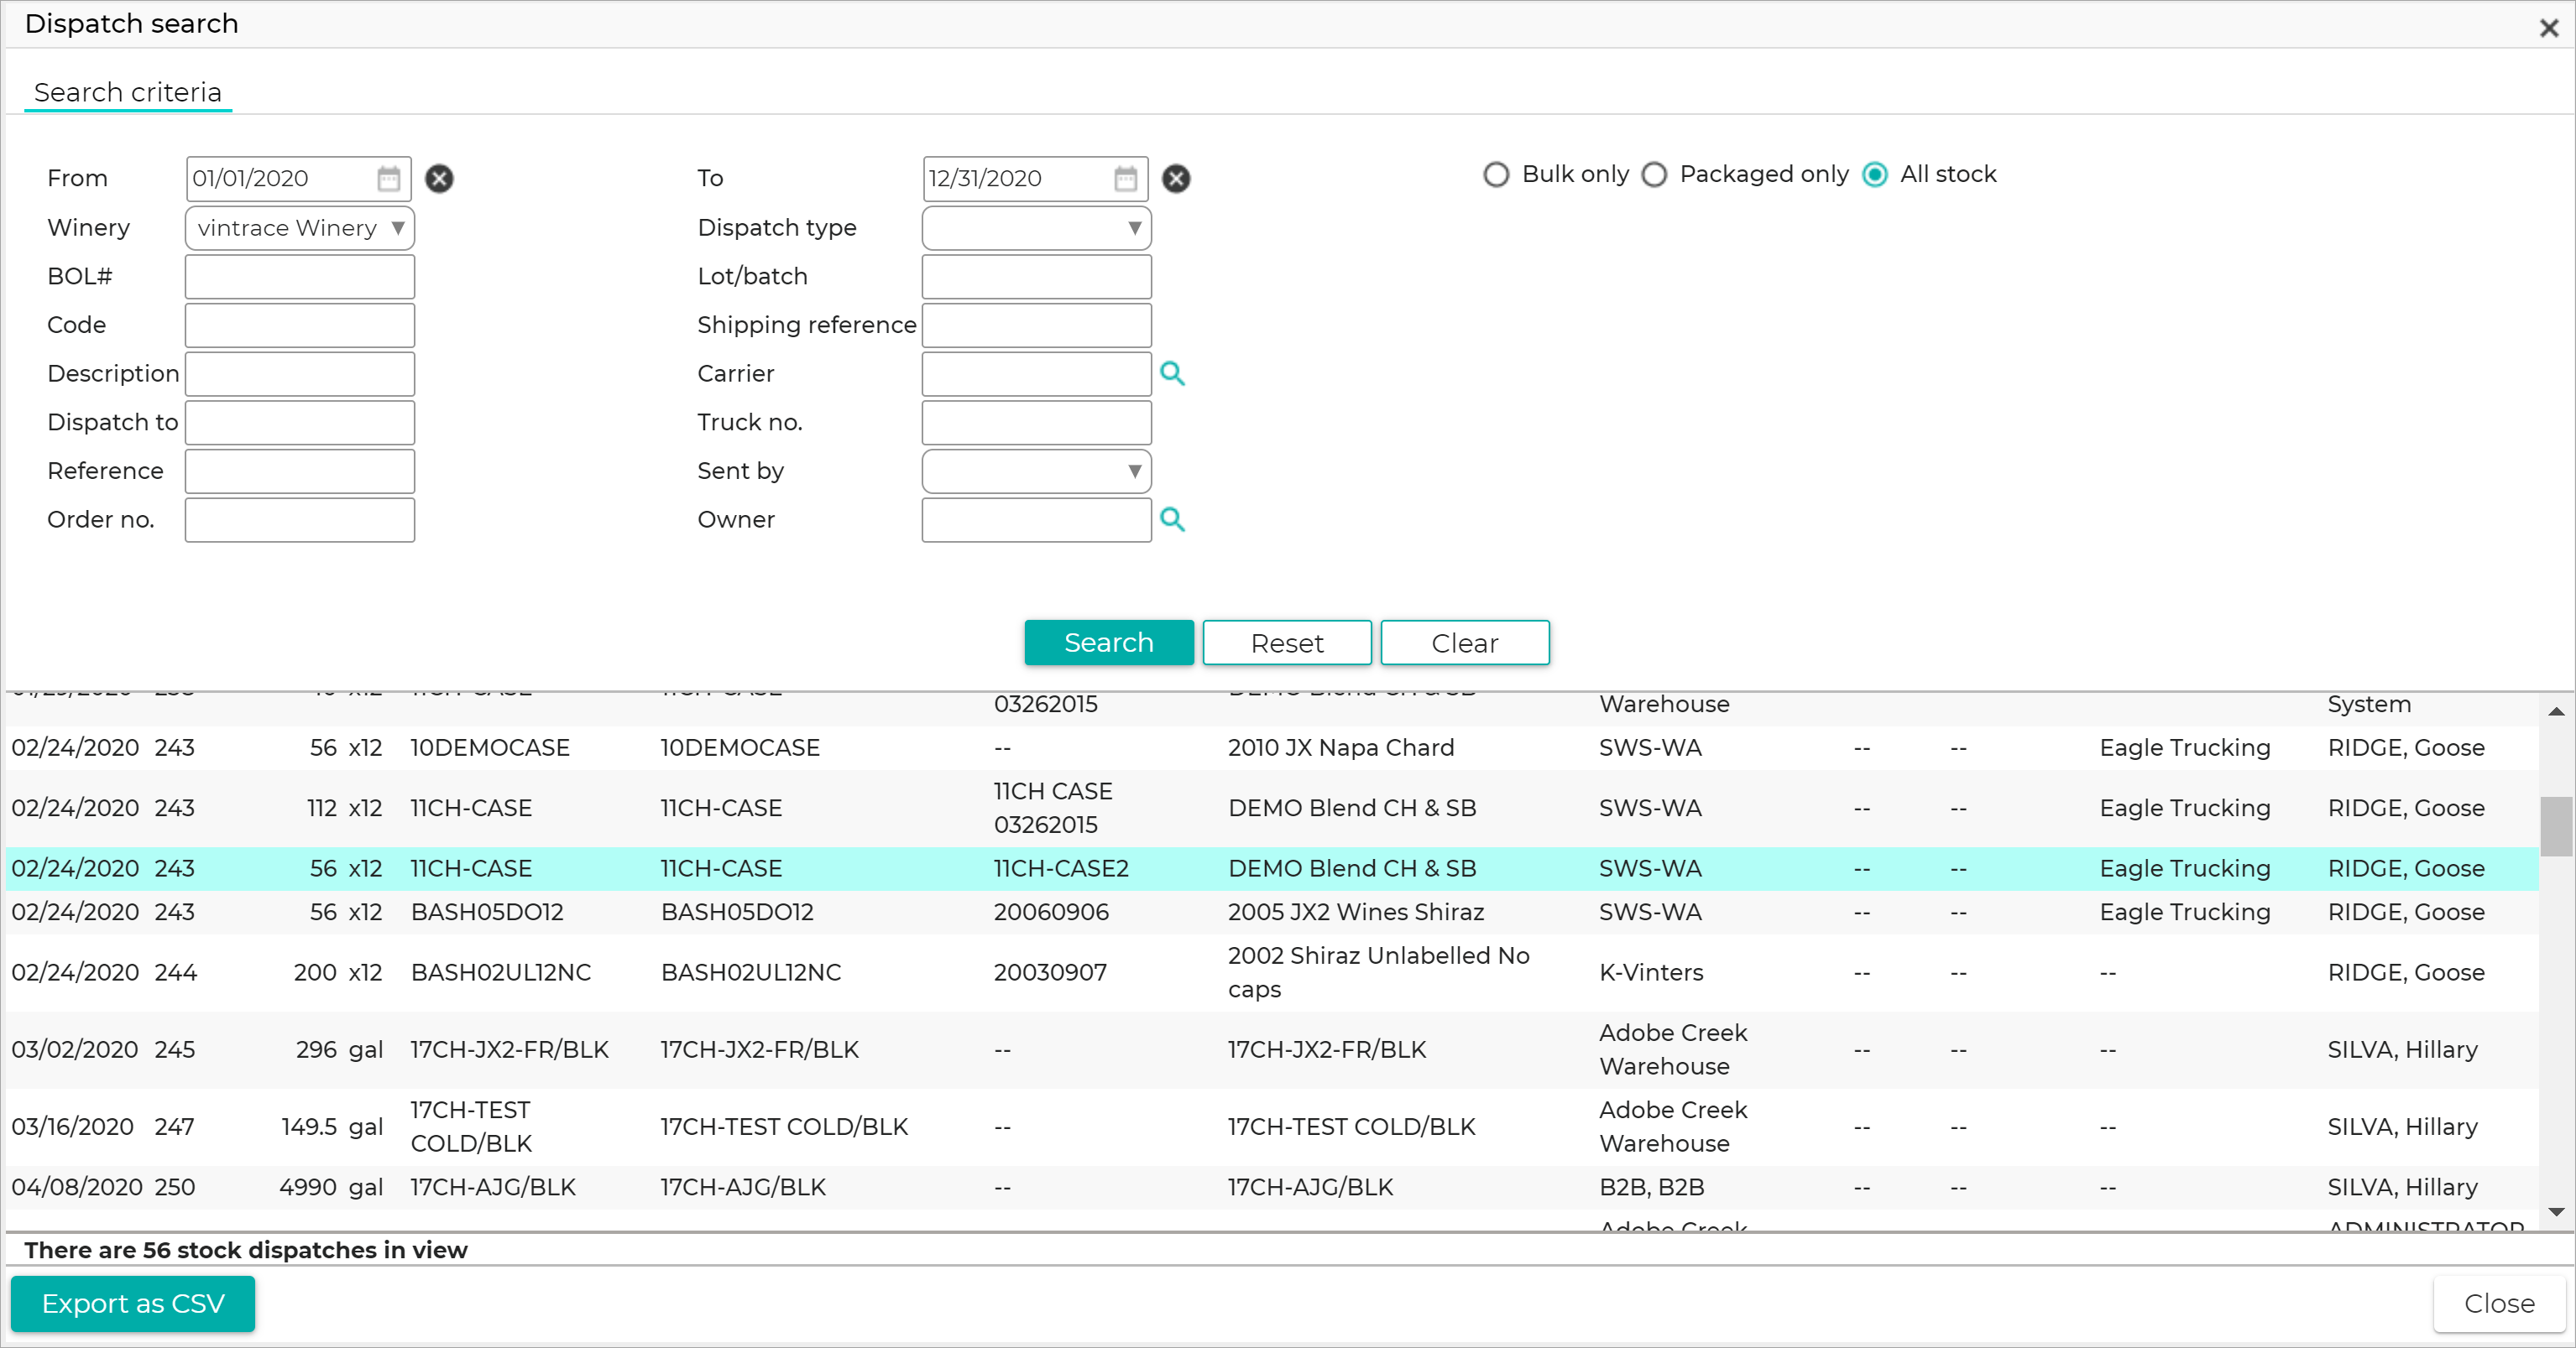Focus the Reference input field
This screenshot has width=2576, height=1348.
click(300, 471)
